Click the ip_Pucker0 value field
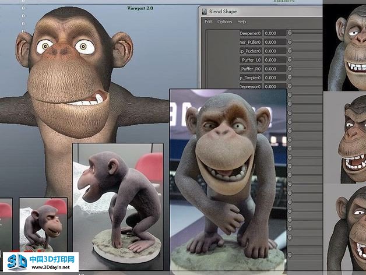 [275, 51]
